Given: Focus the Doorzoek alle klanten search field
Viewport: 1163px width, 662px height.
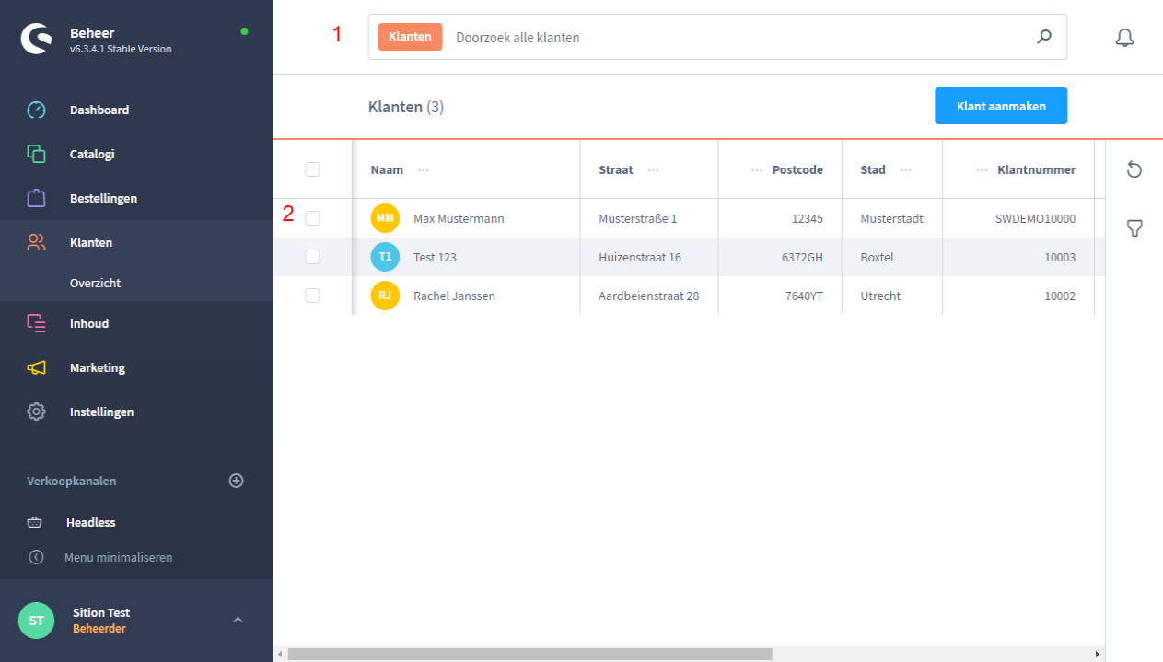Looking at the screenshot, I should 737,38.
